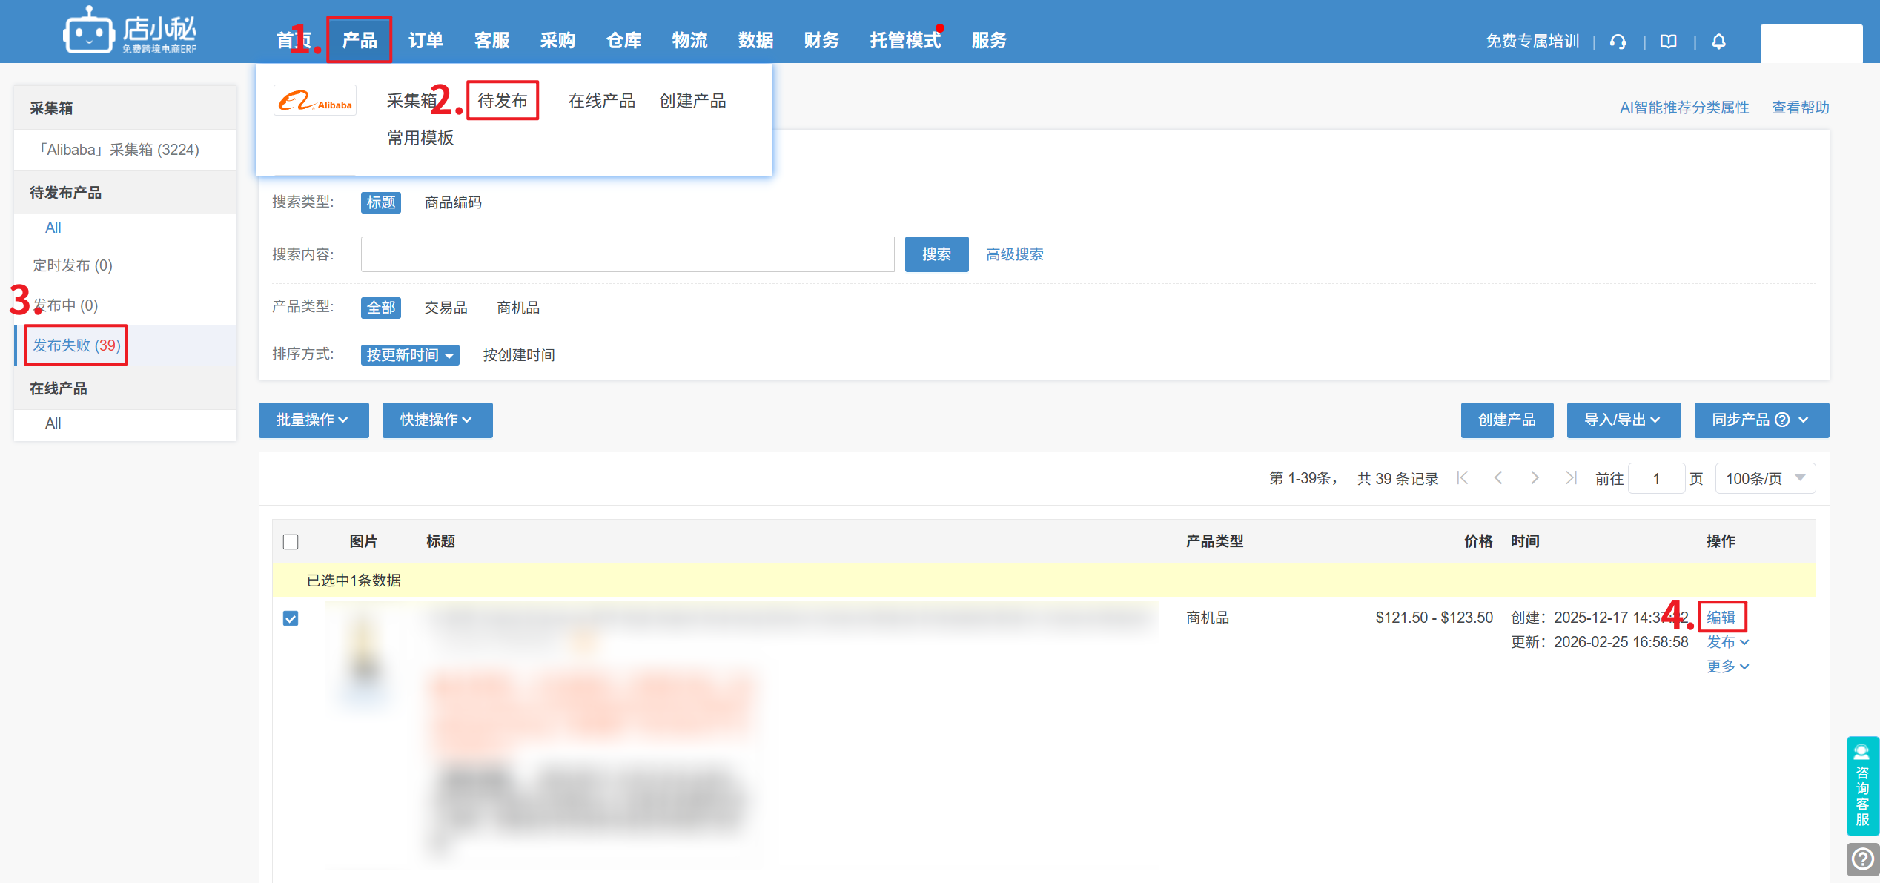1880x883 pixels.
Task: Click the headset customer support icon
Action: [1618, 42]
